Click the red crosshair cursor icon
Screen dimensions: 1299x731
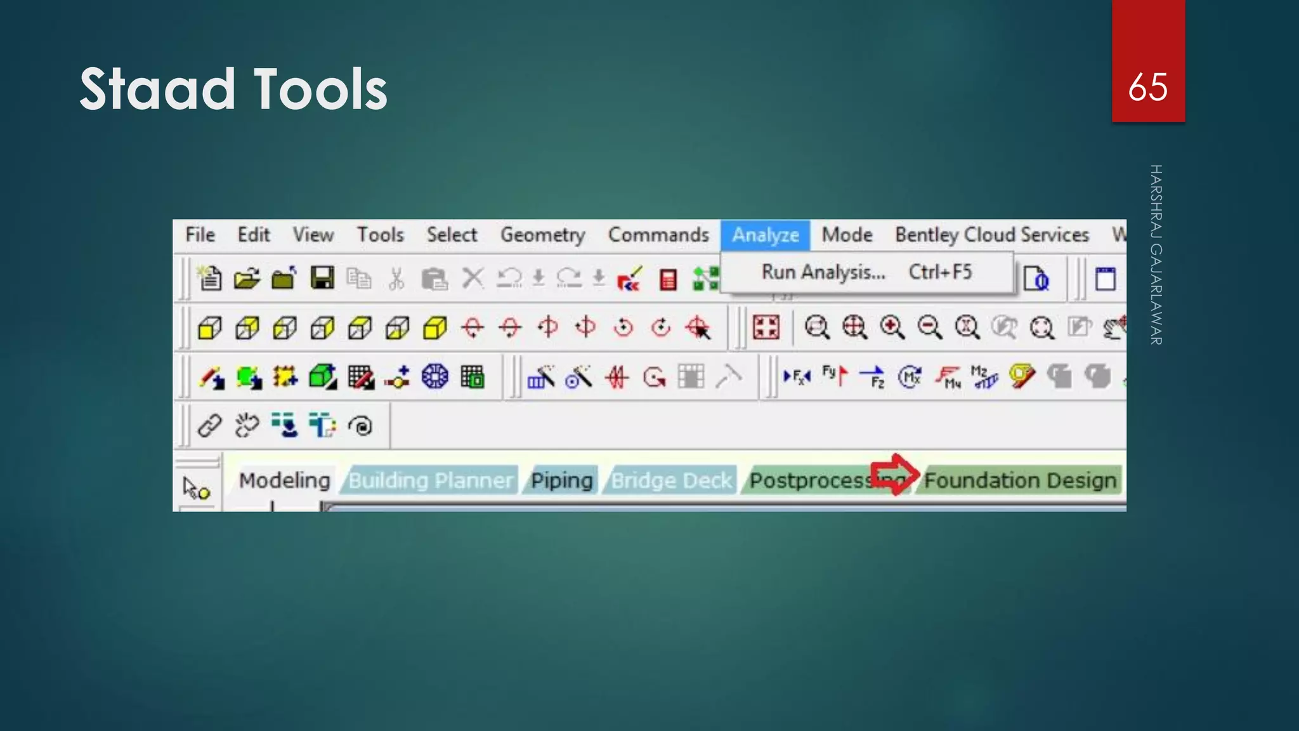(x=698, y=328)
